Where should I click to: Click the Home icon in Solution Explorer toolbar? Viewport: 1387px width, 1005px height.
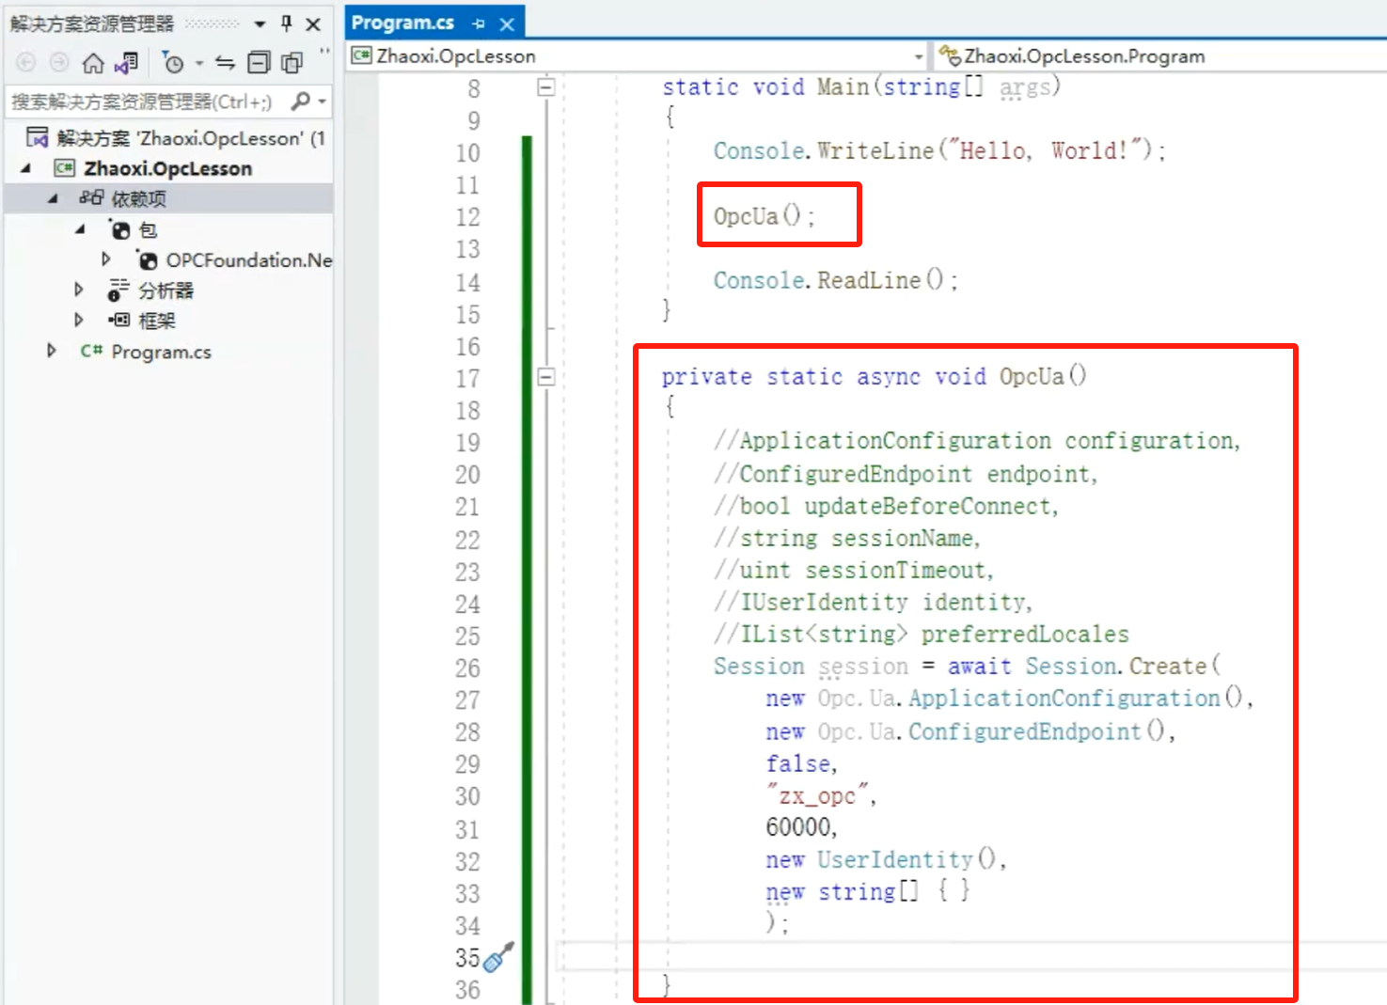pos(93,63)
